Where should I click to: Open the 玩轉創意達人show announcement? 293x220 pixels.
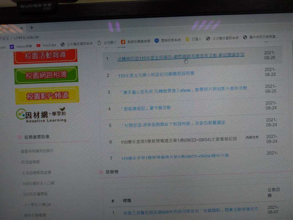[183, 90]
